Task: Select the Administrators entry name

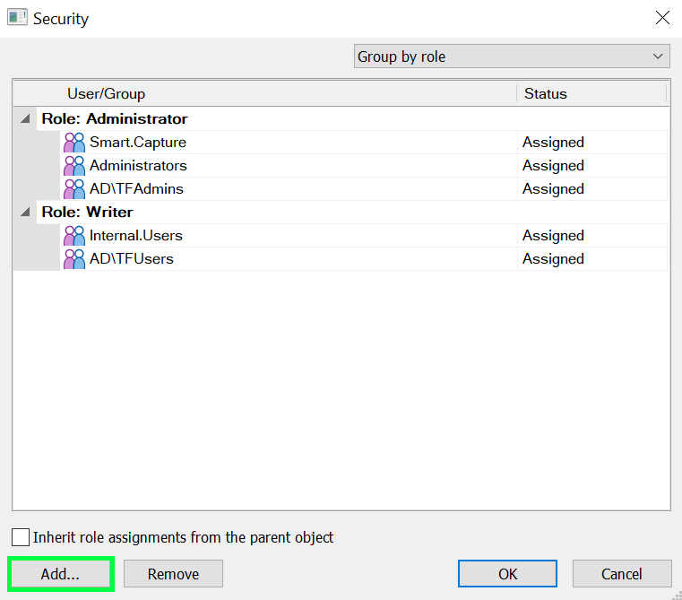Action: tap(138, 166)
